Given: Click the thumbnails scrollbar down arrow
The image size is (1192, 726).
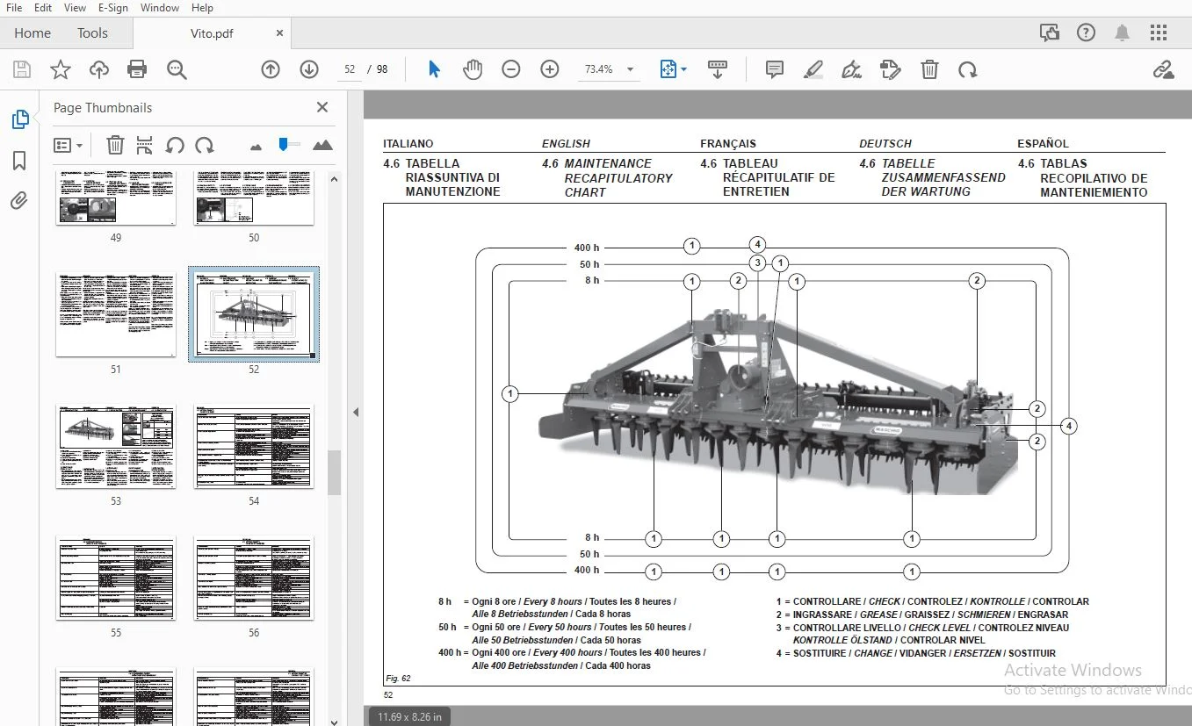Looking at the screenshot, I should tap(334, 721).
